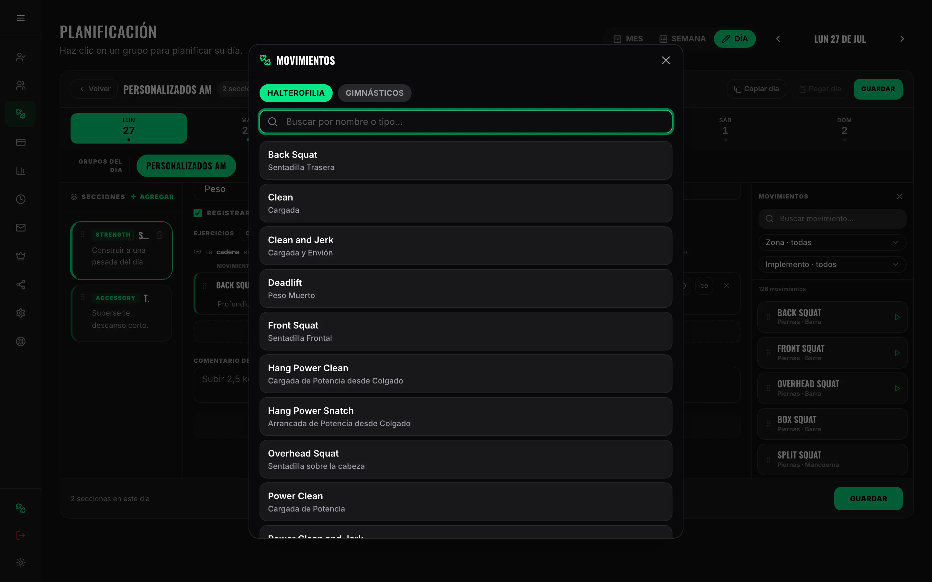Go to next day with right arrow
The width and height of the screenshot is (932, 582).
pos(902,39)
